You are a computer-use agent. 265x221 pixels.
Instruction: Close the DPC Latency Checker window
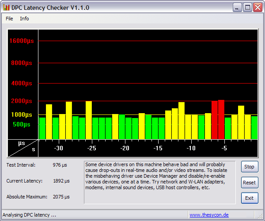tap(258, 8)
